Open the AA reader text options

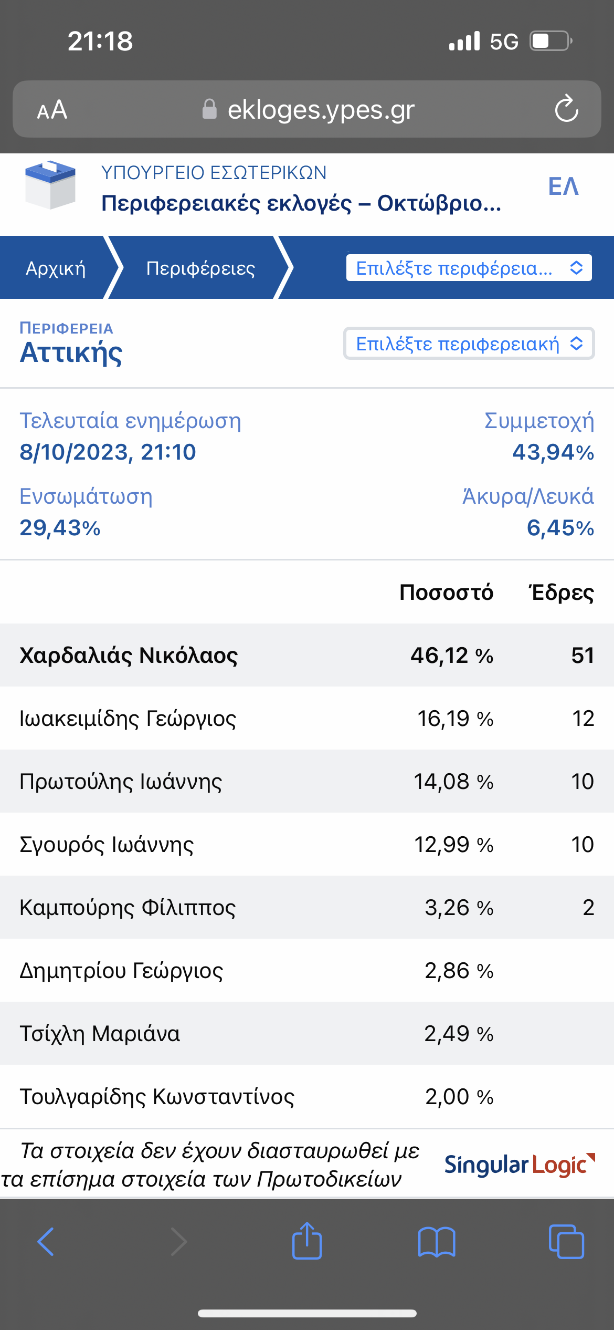(52, 110)
